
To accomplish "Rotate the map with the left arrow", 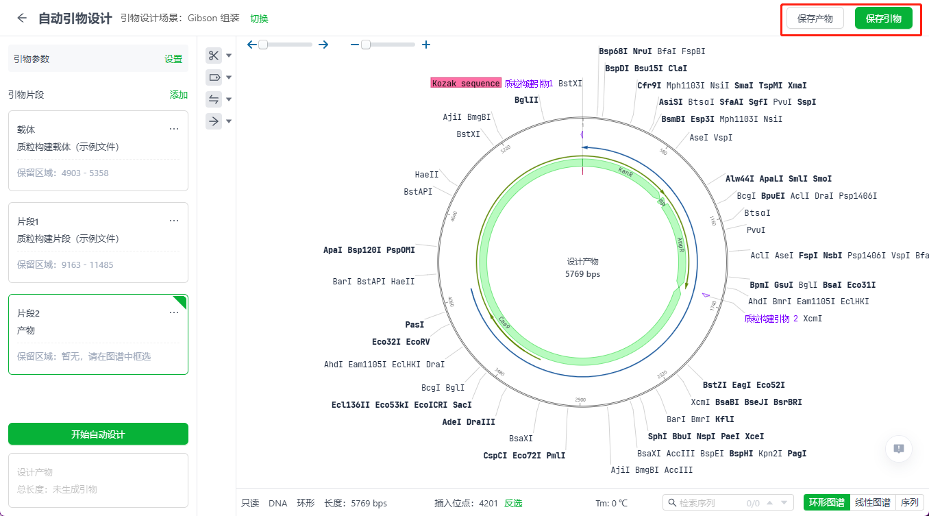I will 252,45.
